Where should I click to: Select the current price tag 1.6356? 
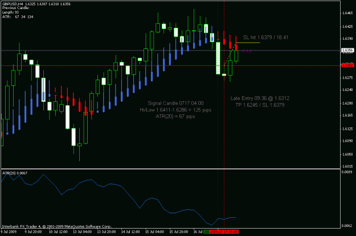pos(347,51)
